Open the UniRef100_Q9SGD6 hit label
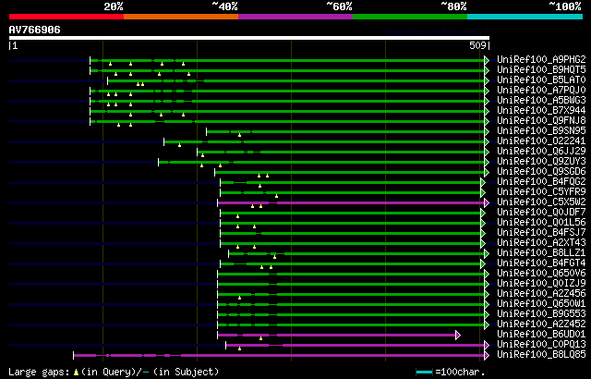This screenshot has height=379, width=591. (541, 172)
